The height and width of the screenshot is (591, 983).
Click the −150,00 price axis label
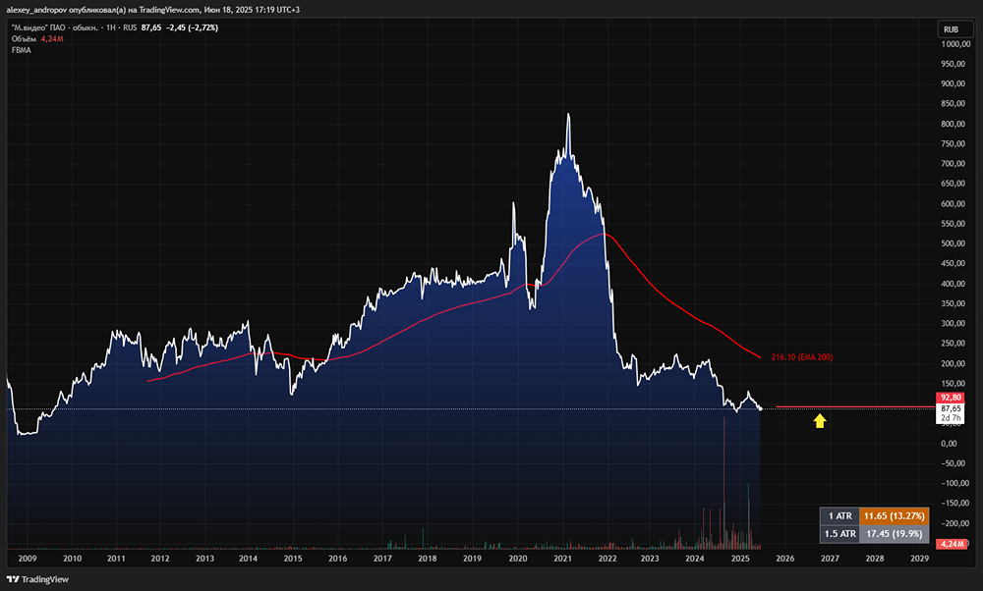tap(954, 504)
